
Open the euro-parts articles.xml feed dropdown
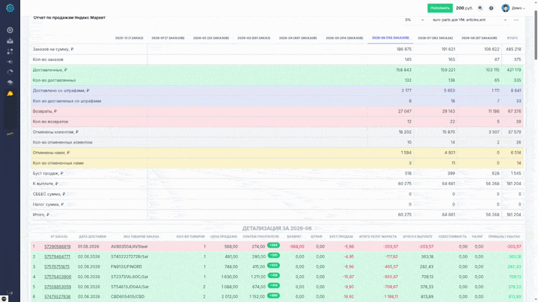click(469, 20)
